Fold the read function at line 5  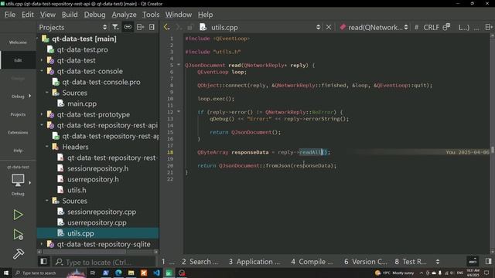click(179, 65)
